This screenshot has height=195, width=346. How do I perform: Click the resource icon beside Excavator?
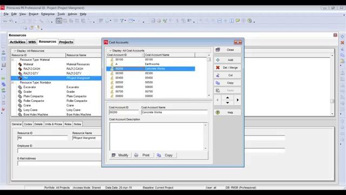tap(20, 87)
